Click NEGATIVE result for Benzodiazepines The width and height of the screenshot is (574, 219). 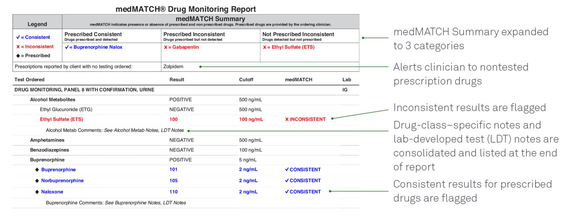[x=182, y=150]
